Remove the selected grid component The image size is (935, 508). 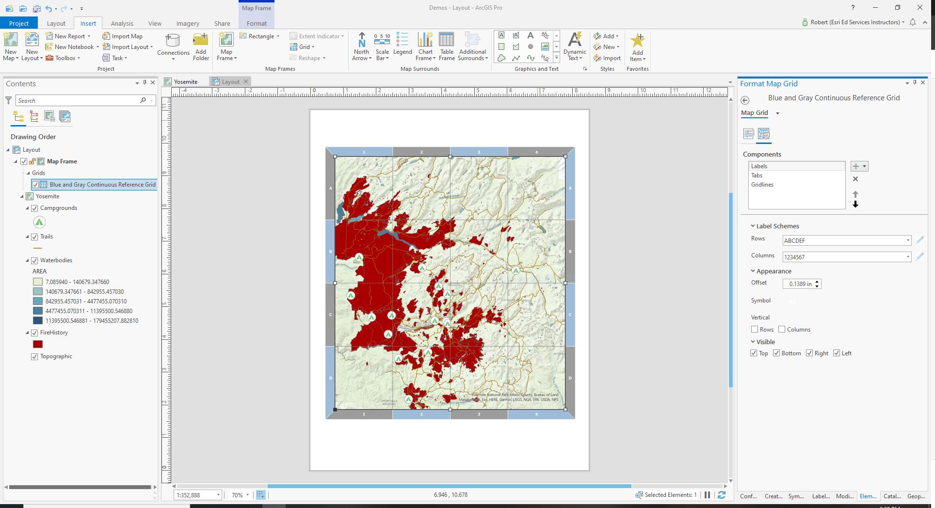(x=855, y=179)
